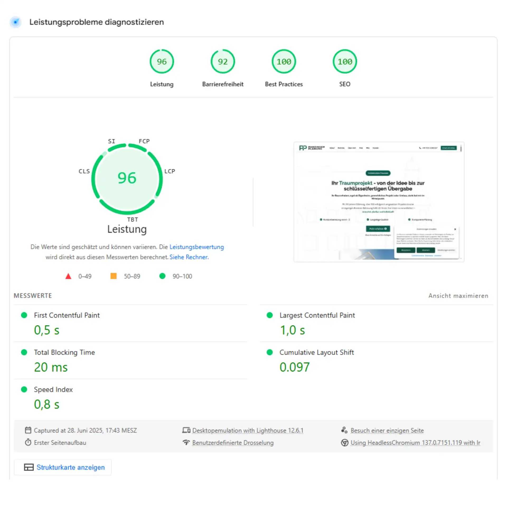Click the Chromium browser icon in the footer
Screen dimensions: 507x507
(x=344, y=443)
